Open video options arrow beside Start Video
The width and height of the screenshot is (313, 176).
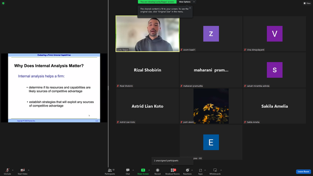point(28,170)
